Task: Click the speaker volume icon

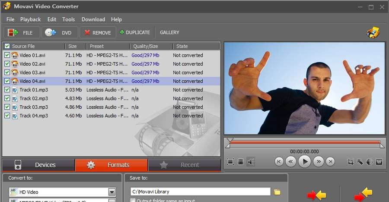Action: [251, 162]
